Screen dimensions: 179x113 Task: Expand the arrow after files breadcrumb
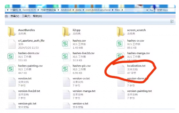122,10
